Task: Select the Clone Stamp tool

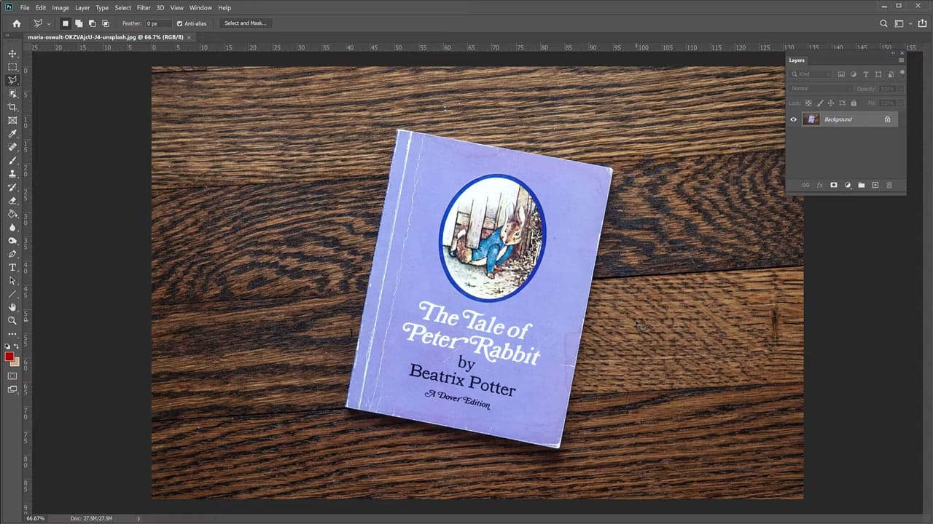Action: (x=12, y=174)
